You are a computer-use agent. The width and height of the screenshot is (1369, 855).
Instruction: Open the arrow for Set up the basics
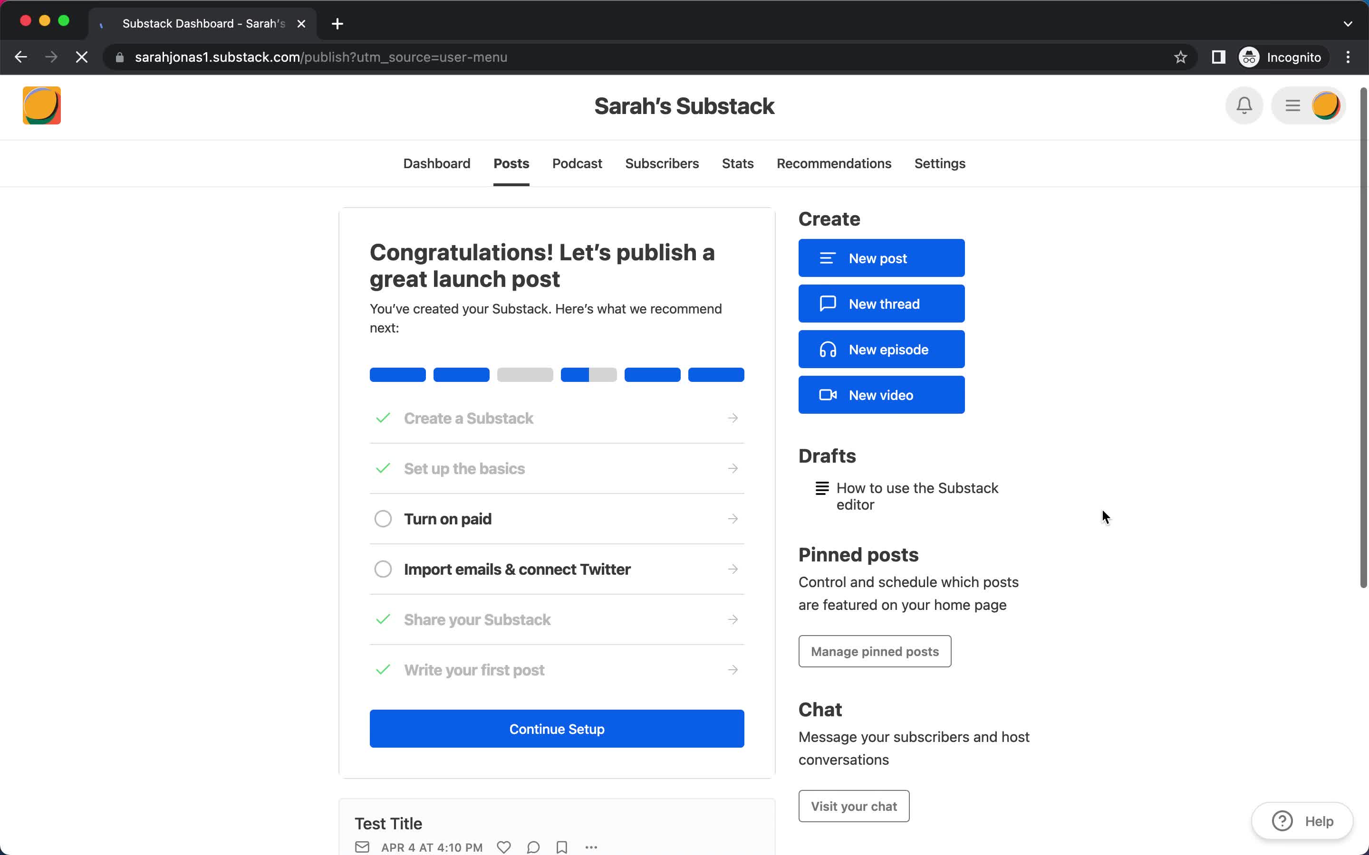coord(733,468)
